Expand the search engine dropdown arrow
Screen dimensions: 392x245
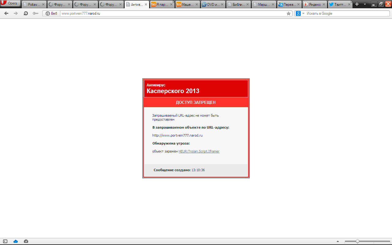coord(303,13)
